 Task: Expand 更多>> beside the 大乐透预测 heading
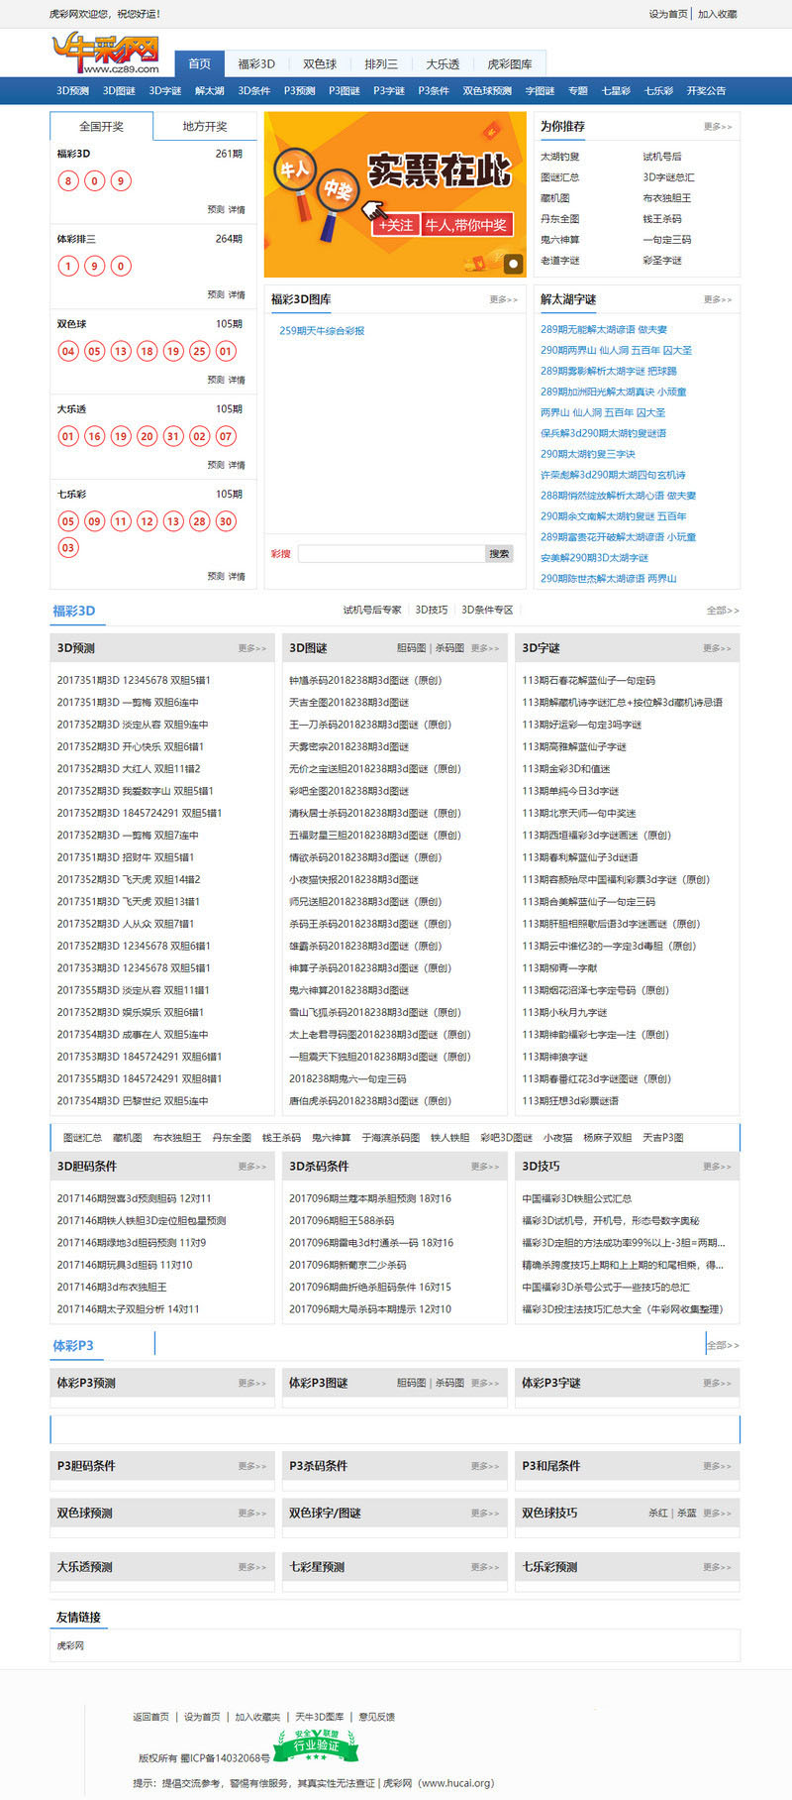(x=251, y=1567)
